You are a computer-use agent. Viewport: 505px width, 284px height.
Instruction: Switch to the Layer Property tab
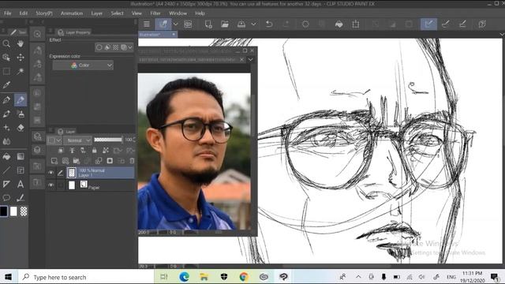[x=74, y=32]
